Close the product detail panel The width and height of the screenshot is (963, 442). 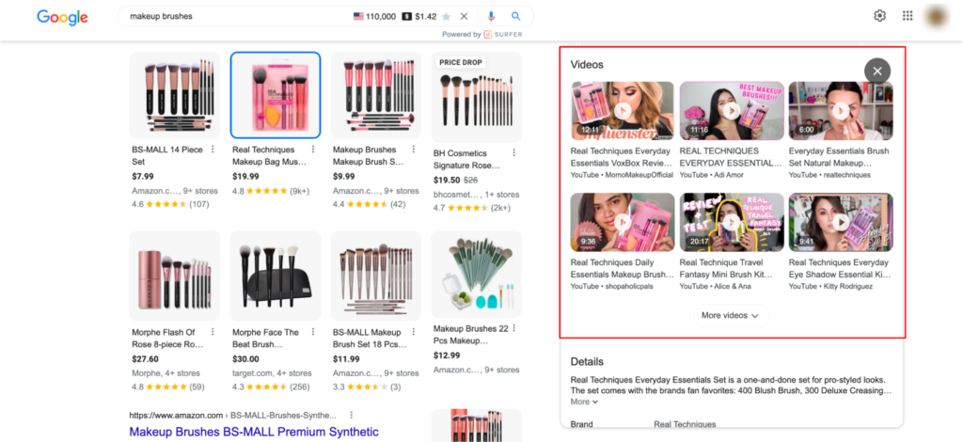[x=877, y=71]
